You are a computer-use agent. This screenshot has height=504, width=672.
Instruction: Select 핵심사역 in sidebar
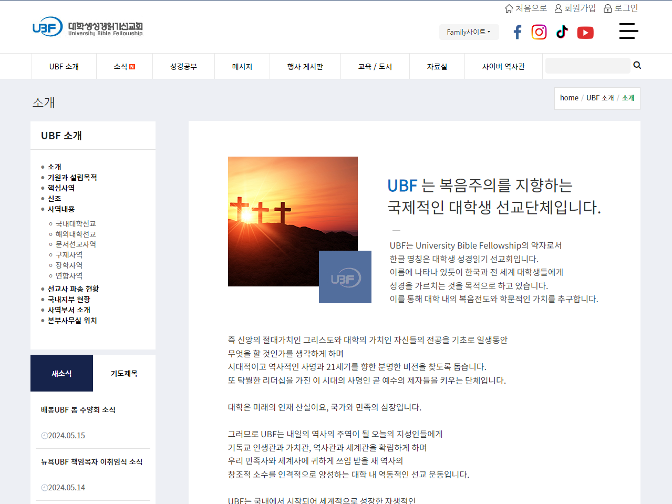click(61, 188)
